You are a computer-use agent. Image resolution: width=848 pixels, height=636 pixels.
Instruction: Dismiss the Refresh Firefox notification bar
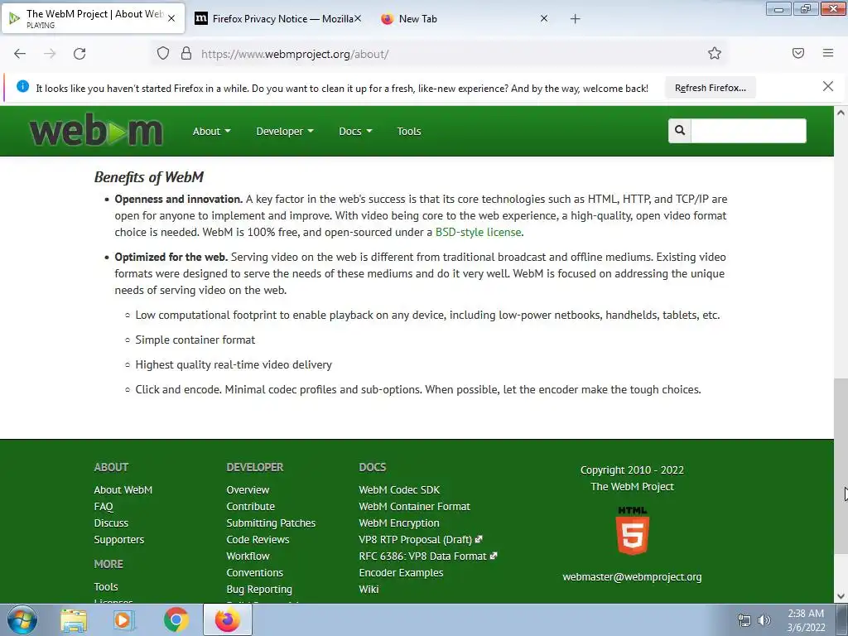[827, 86]
